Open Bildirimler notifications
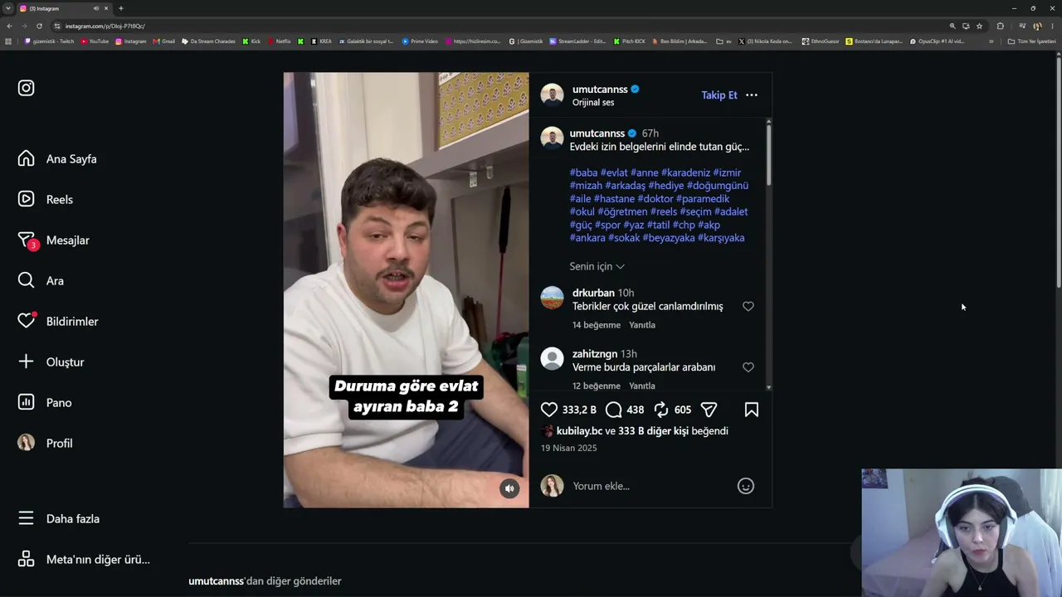Image resolution: width=1062 pixels, height=597 pixels. point(58,322)
